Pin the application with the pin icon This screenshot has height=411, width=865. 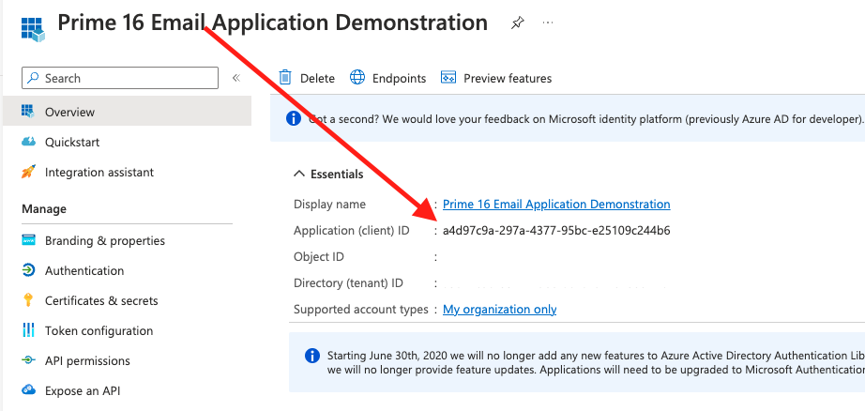coord(517,23)
